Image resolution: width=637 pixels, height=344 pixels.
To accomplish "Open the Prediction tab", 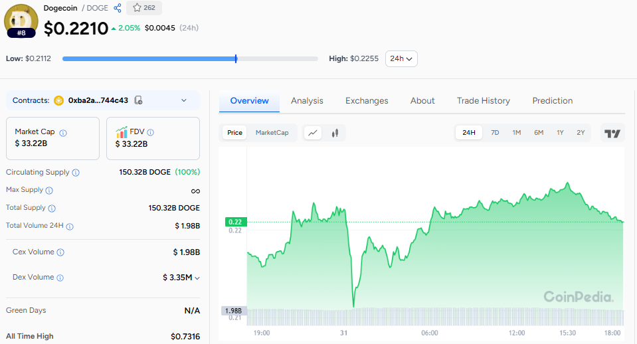I will click(553, 101).
